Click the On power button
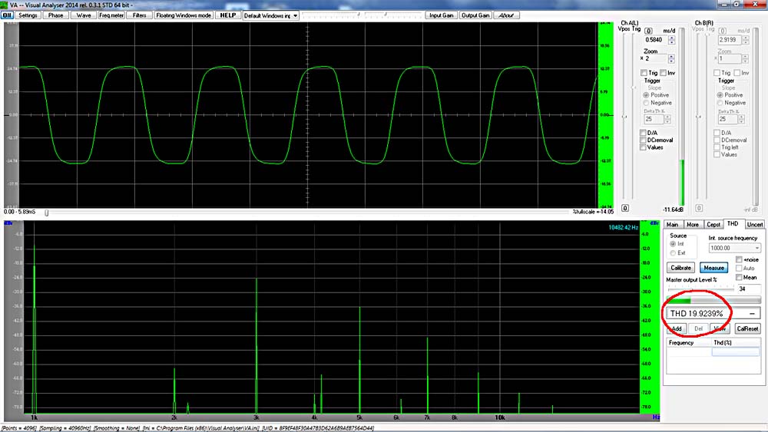The image size is (768, 432). pyautogui.click(x=8, y=15)
